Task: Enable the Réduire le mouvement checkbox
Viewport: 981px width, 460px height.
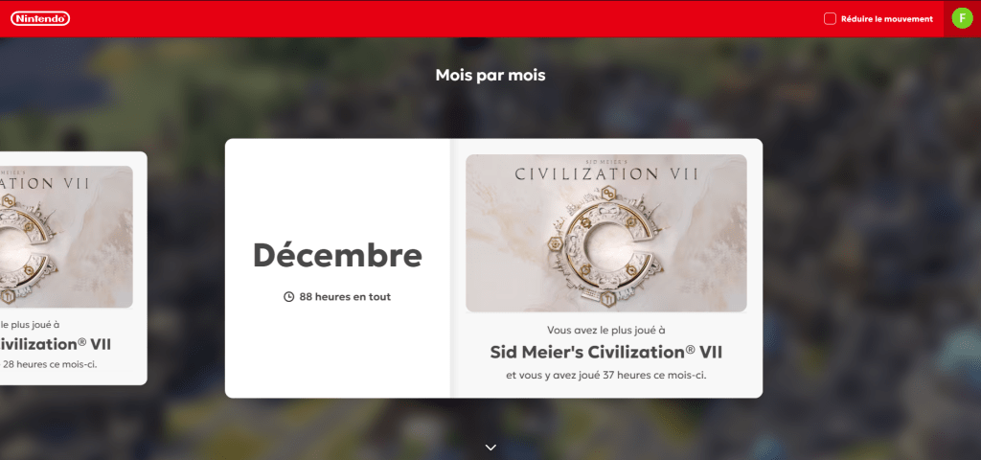Action: (830, 19)
